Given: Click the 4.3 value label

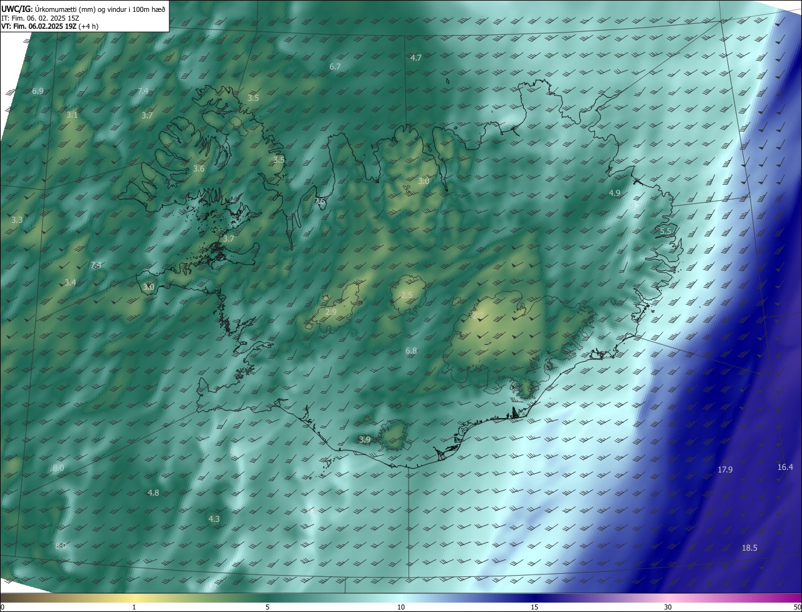Looking at the screenshot, I should coord(214,519).
